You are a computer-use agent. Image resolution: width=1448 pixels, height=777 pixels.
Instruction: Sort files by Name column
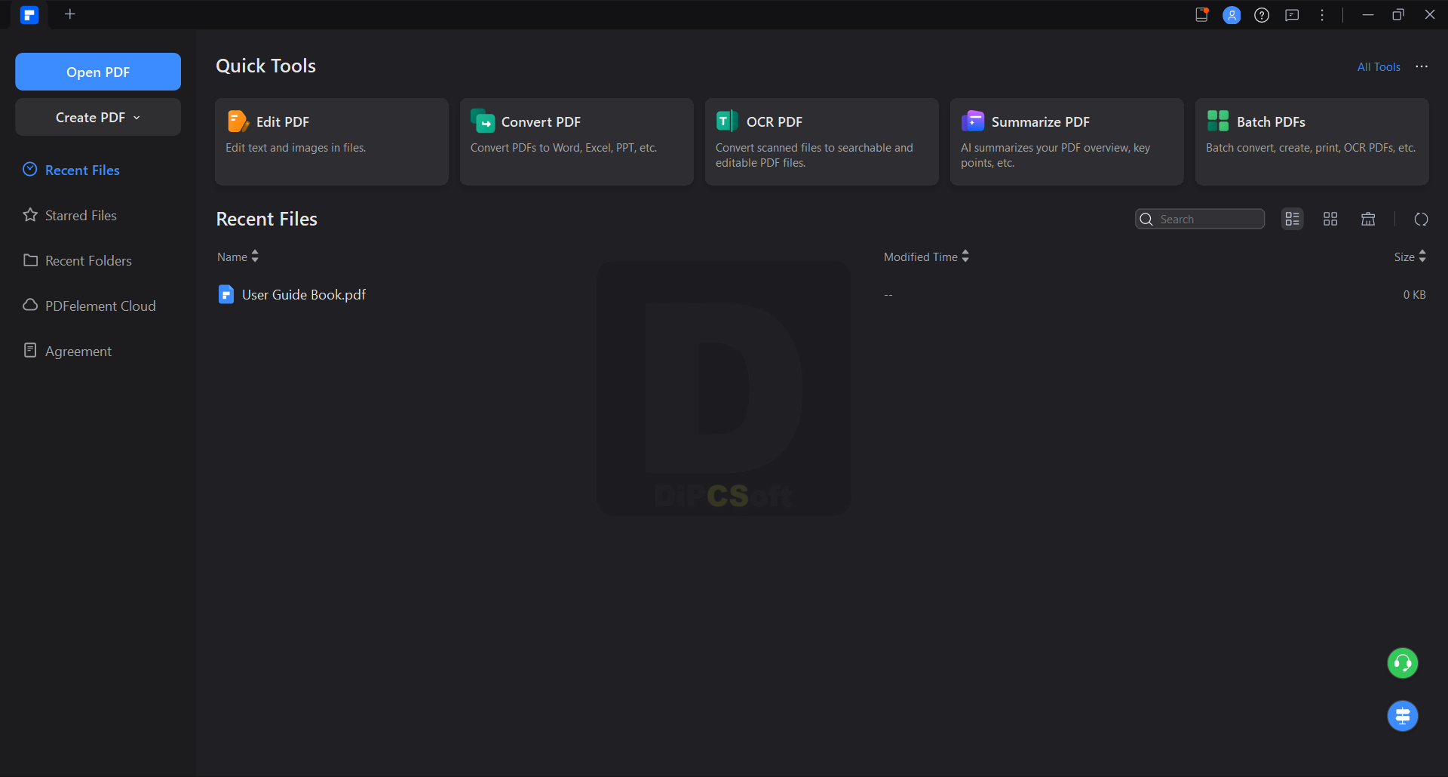(x=238, y=256)
